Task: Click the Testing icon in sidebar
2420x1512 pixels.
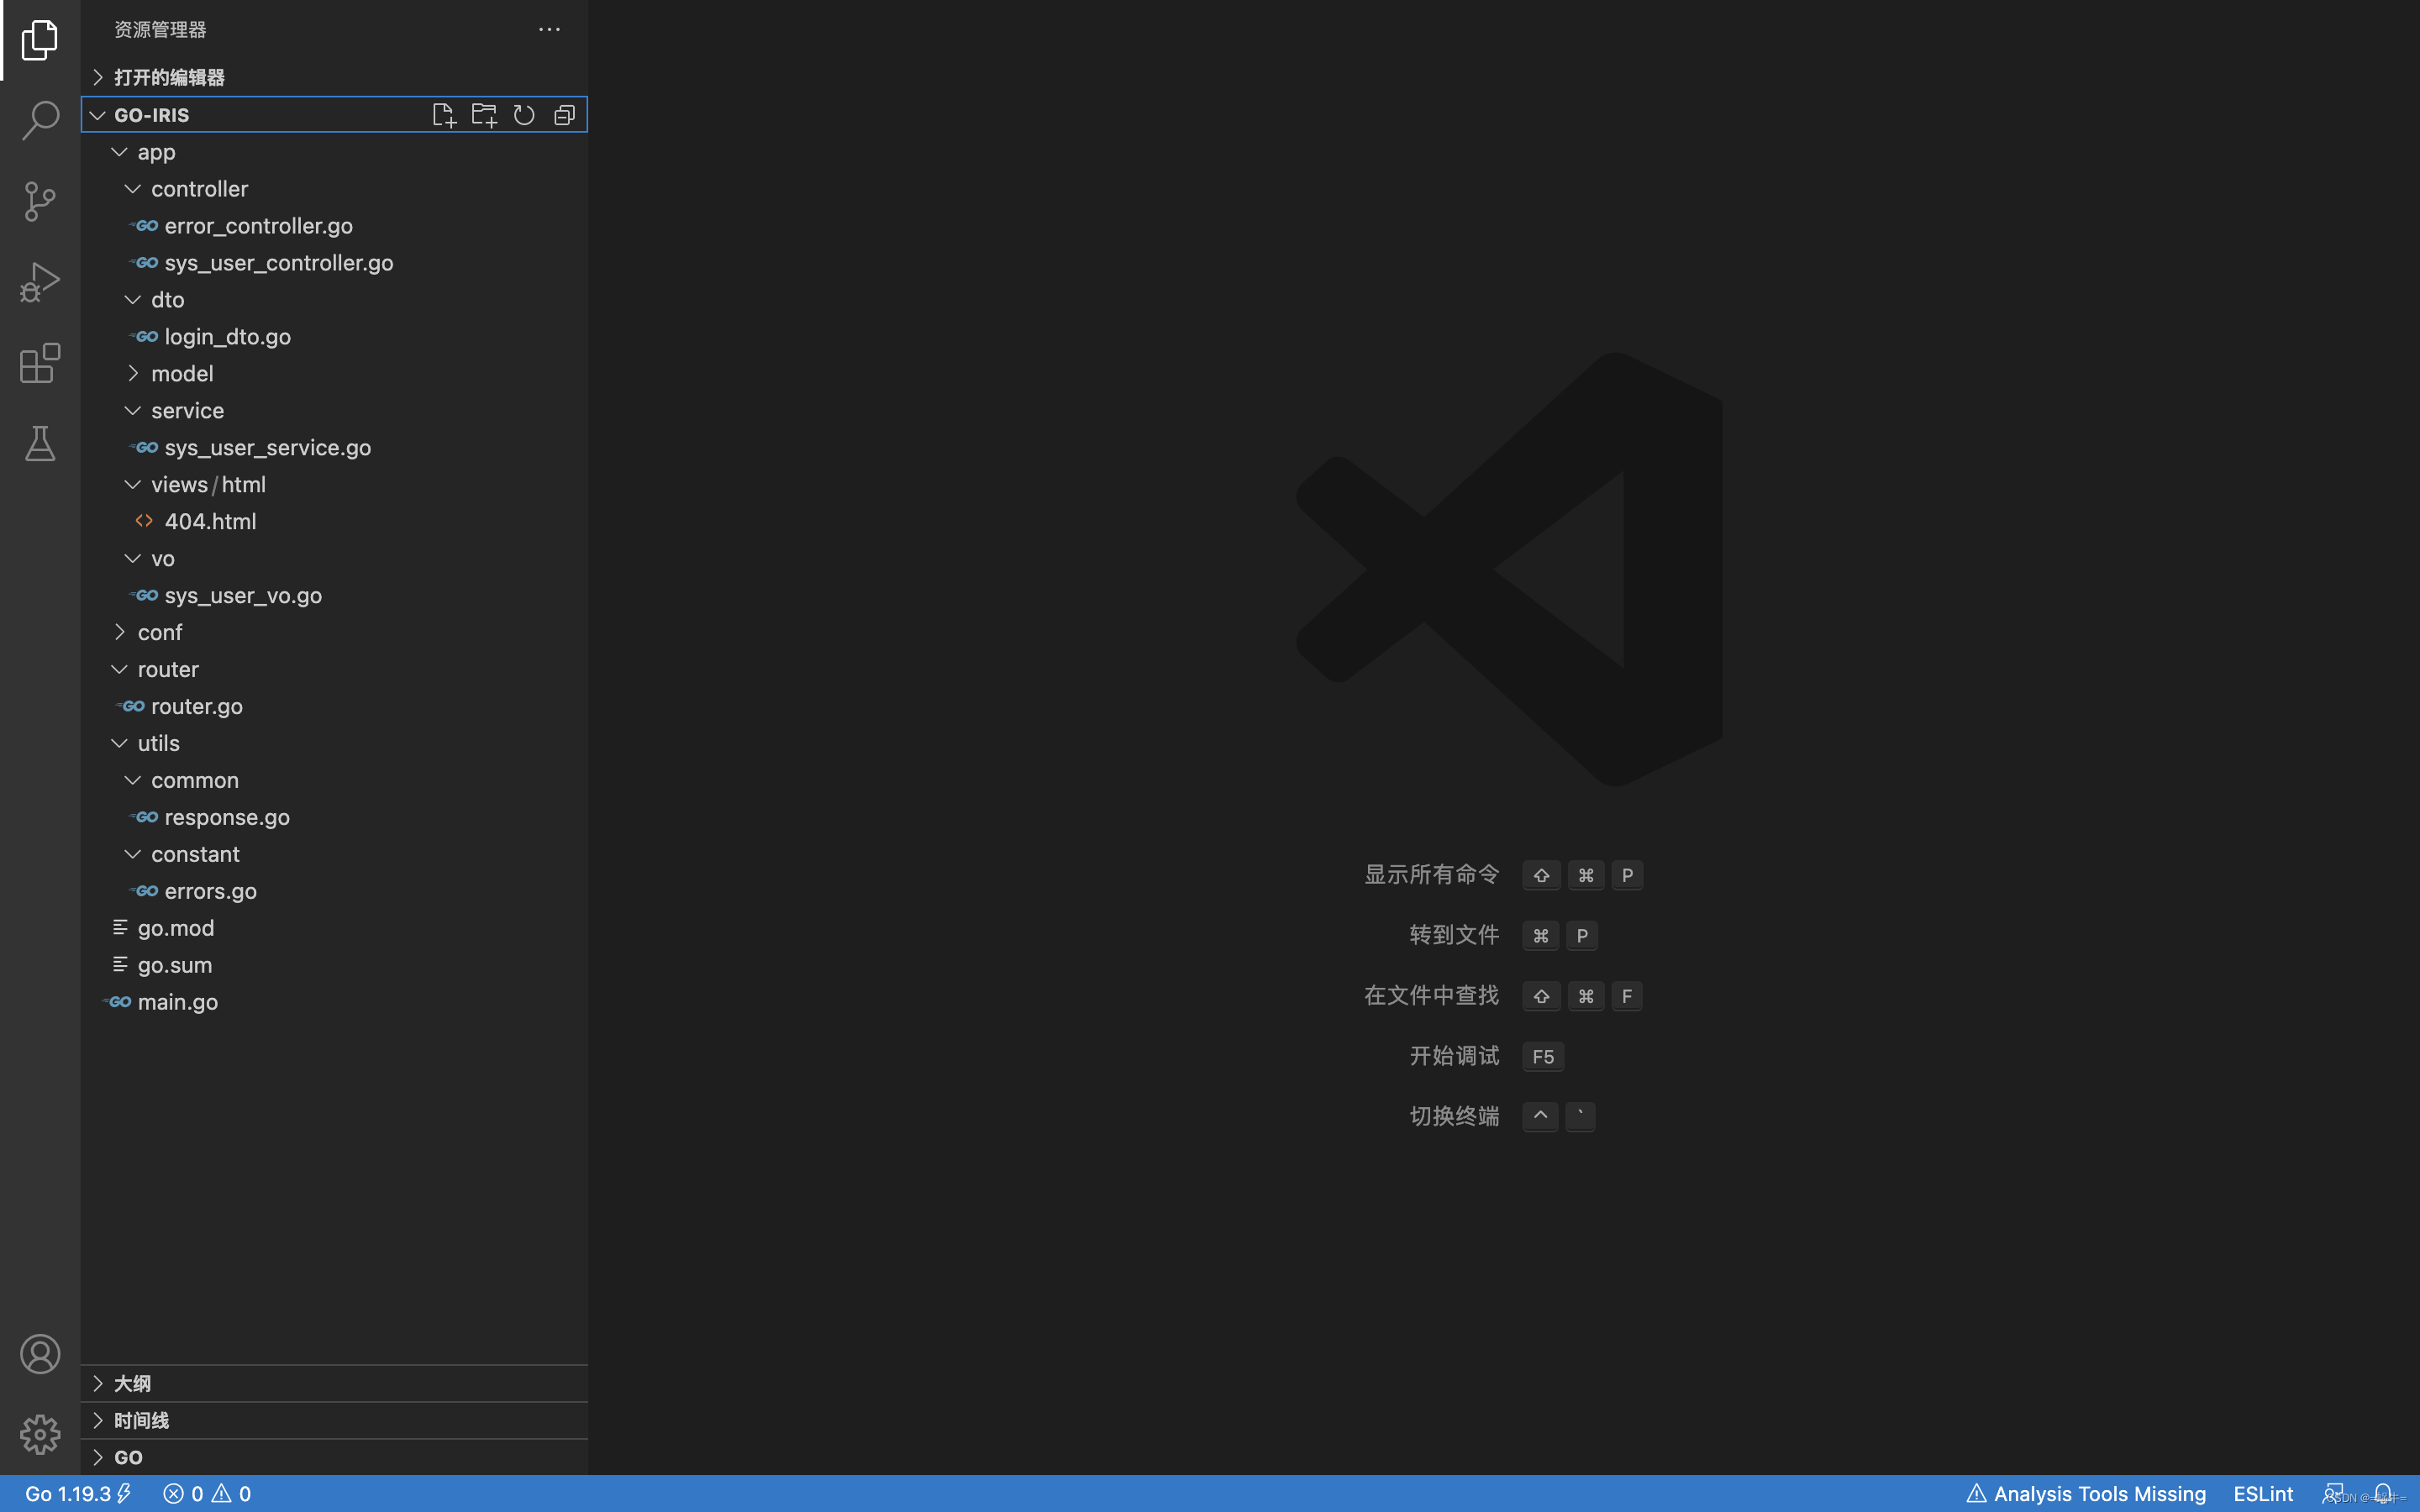Action: tap(40, 444)
